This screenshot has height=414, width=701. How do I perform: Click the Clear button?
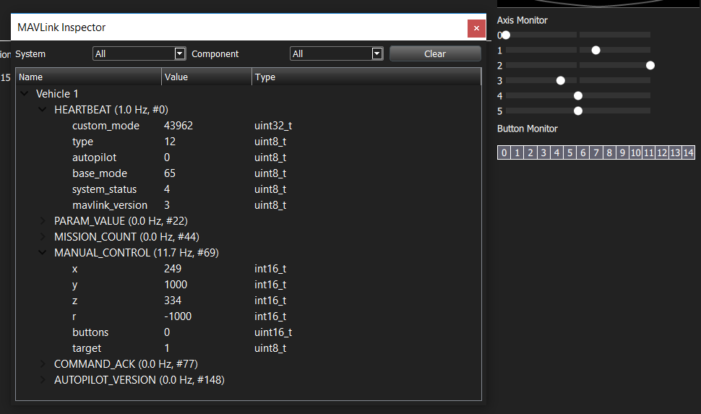435,53
